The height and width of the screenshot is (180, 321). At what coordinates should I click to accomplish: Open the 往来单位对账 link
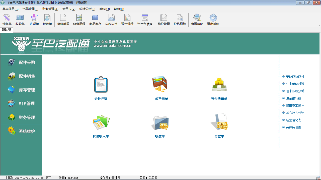point(295,84)
